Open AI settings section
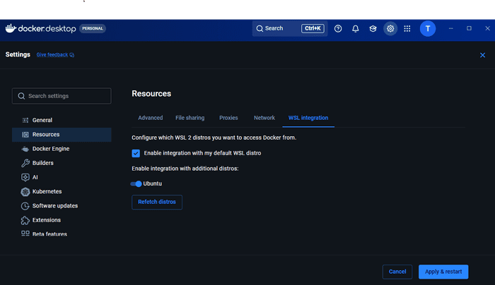The image size is (495, 285). point(62,177)
